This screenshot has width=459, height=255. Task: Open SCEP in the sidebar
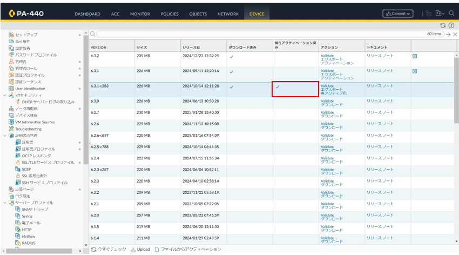click(x=26, y=169)
